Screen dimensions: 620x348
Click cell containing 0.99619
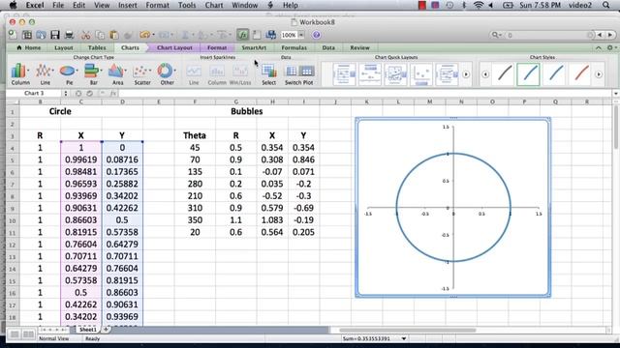pyautogui.click(x=81, y=159)
